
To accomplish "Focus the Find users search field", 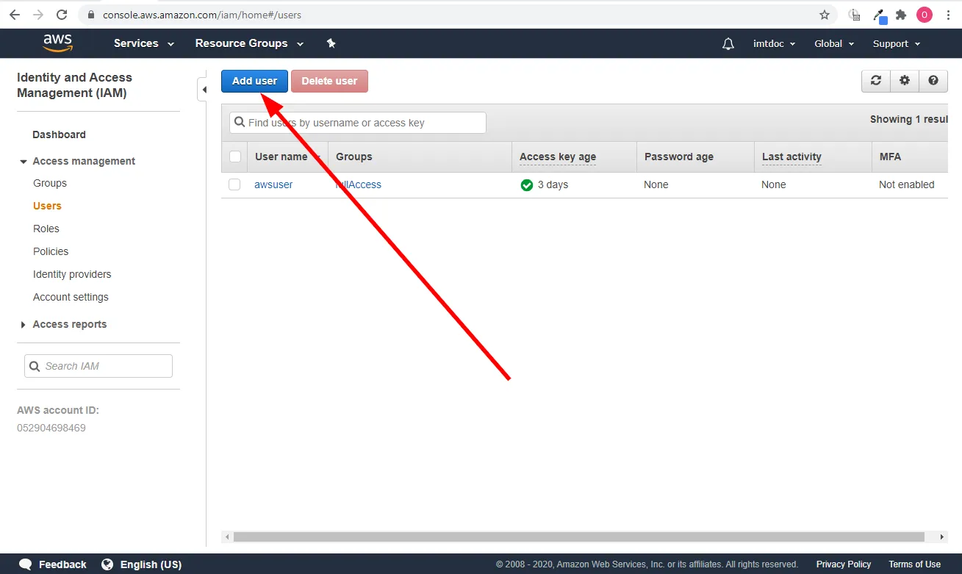I will pos(358,123).
